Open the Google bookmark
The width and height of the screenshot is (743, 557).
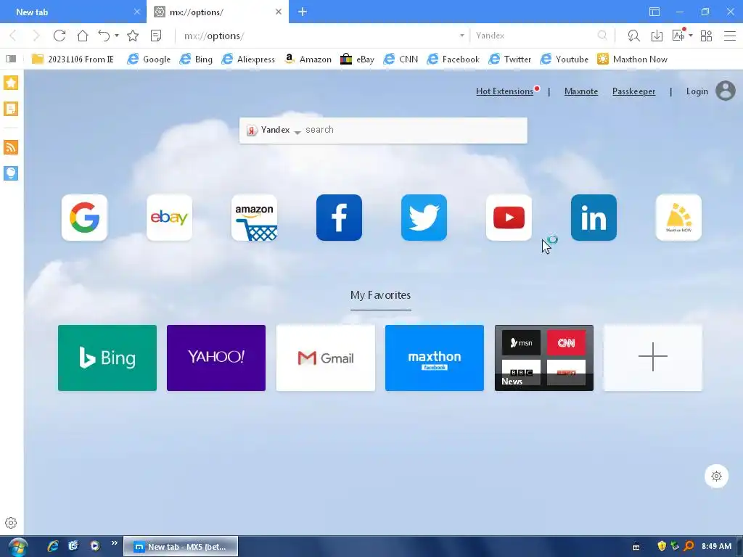tap(149, 59)
